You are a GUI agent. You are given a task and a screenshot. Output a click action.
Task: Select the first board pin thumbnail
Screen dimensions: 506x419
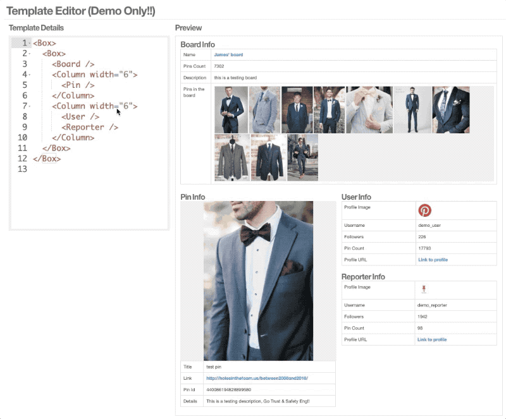pyautogui.click(x=231, y=110)
